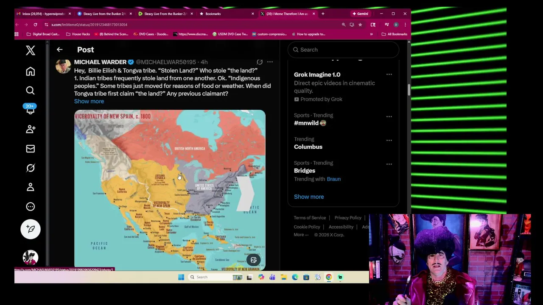
Task: Open Microsoft Edge from taskbar
Action: 295,277
